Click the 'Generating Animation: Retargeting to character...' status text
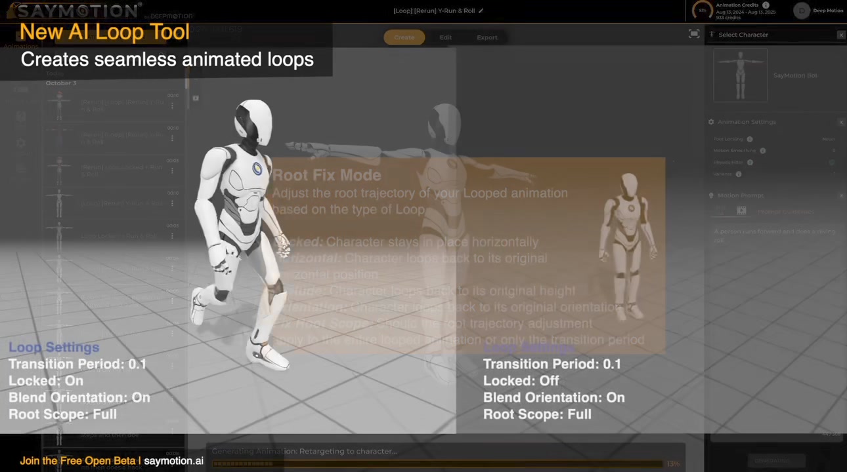The width and height of the screenshot is (847, 472). tap(304, 451)
